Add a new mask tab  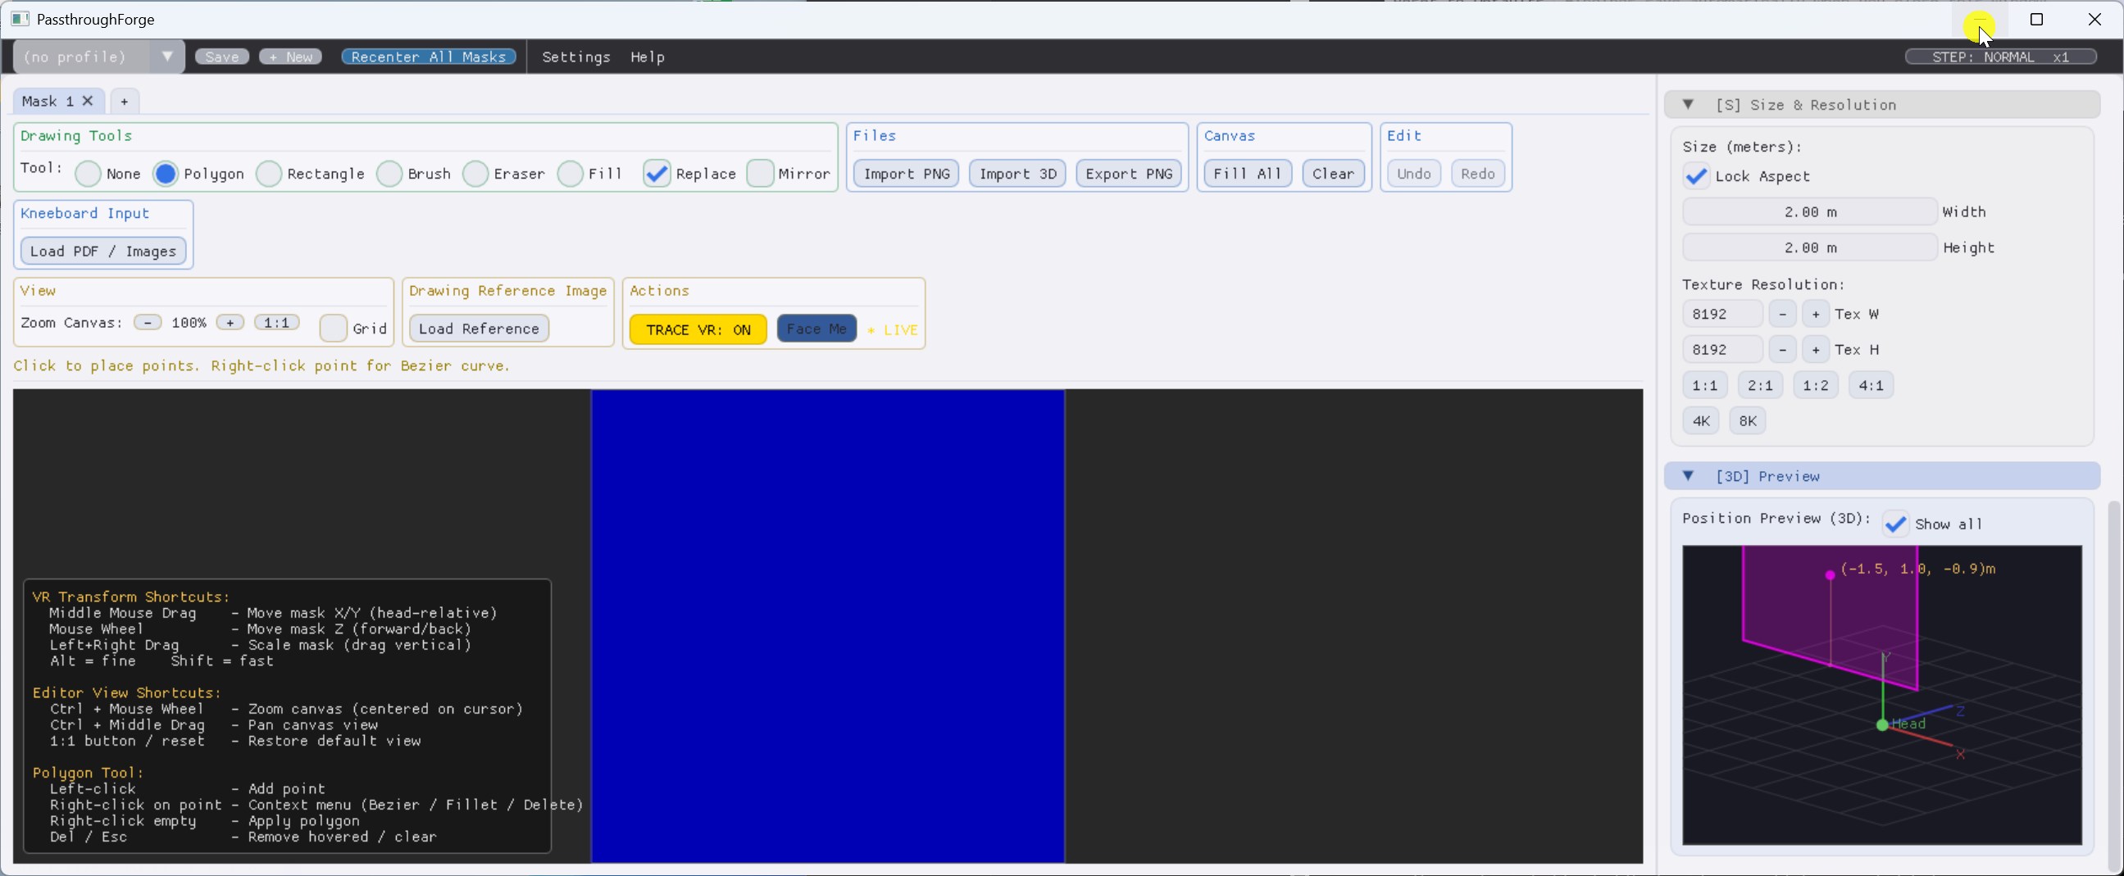pyautogui.click(x=124, y=101)
